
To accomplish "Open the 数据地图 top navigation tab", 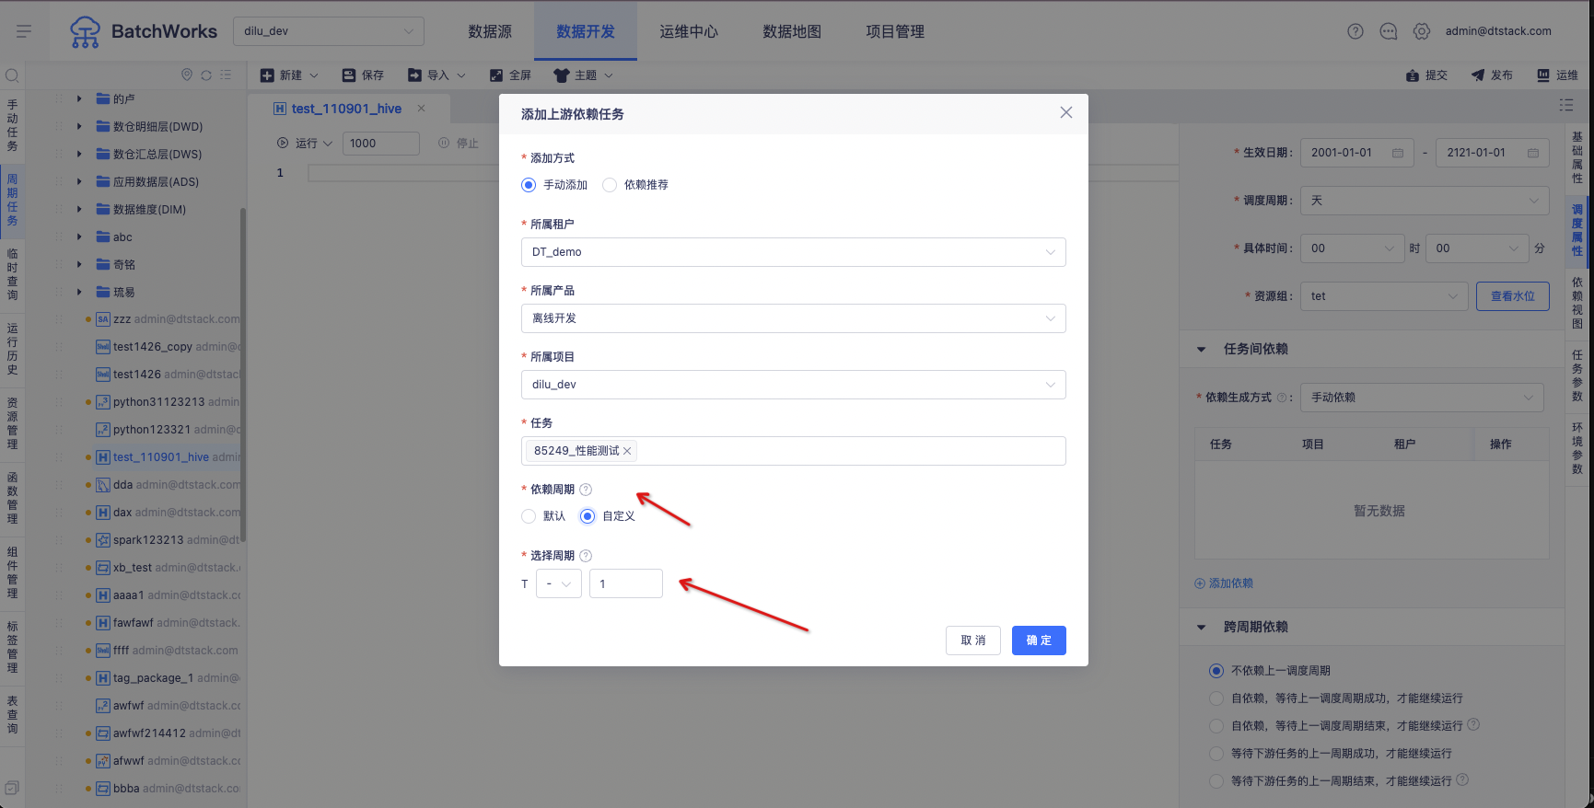I will [792, 31].
